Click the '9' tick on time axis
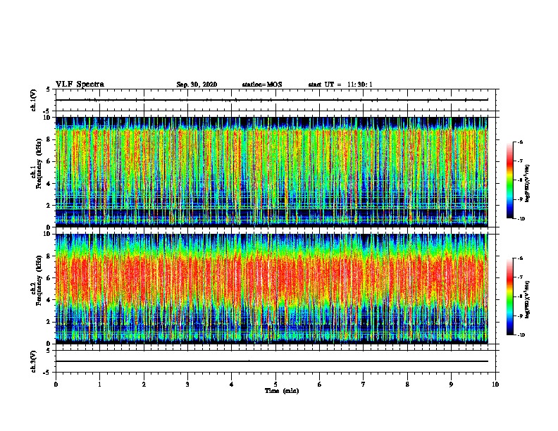Viewport: 558px width, 431px height. tap(451, 385)
